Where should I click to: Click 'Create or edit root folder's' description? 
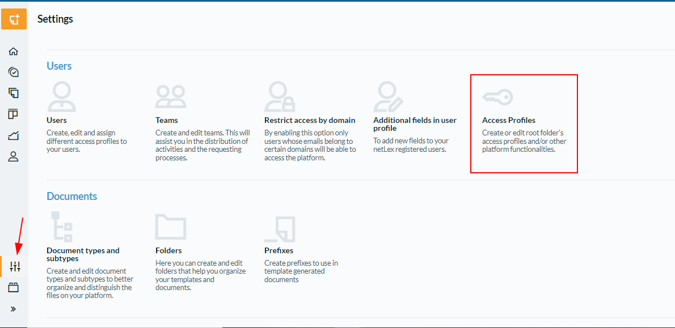(524, 141)
